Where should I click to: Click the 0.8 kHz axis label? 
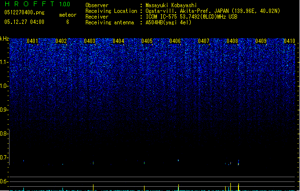click(4, 134)
